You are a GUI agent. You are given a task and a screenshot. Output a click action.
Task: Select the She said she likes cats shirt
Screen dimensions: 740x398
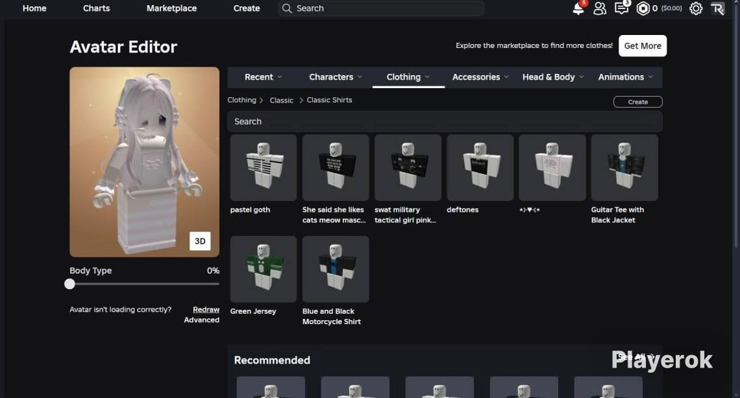[336, 168]
